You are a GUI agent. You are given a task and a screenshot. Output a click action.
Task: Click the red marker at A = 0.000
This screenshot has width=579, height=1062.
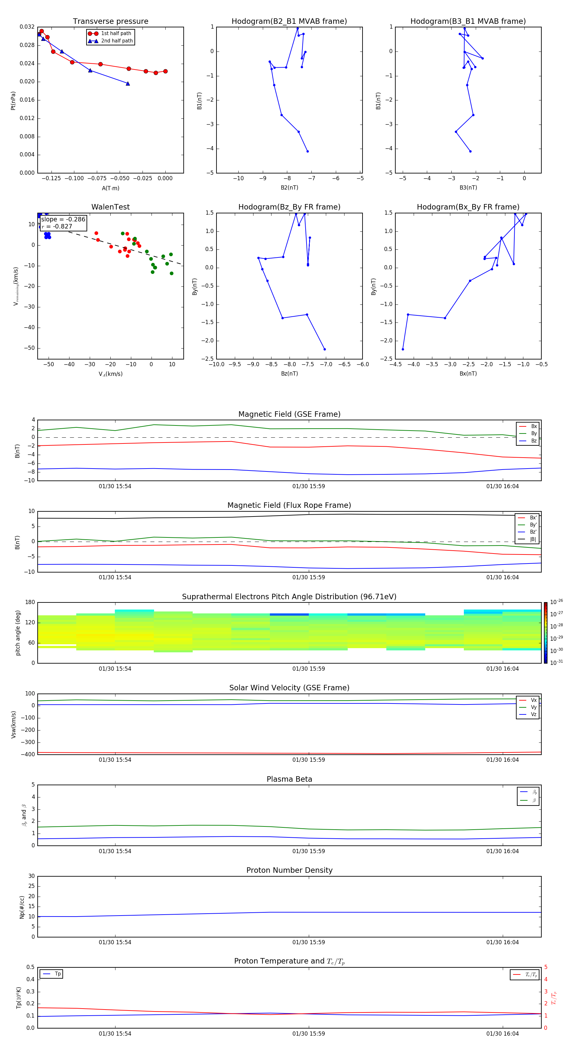pos(165,71)
